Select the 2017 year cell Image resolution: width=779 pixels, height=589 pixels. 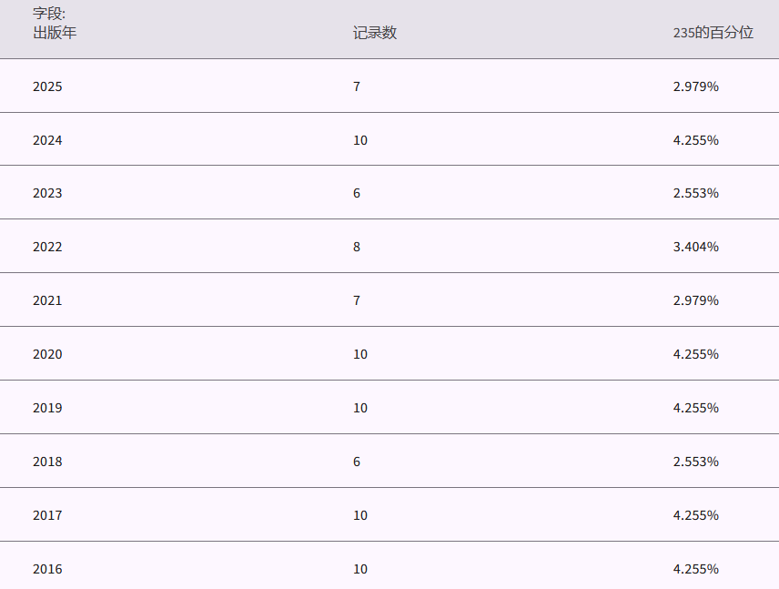[47, 515]
